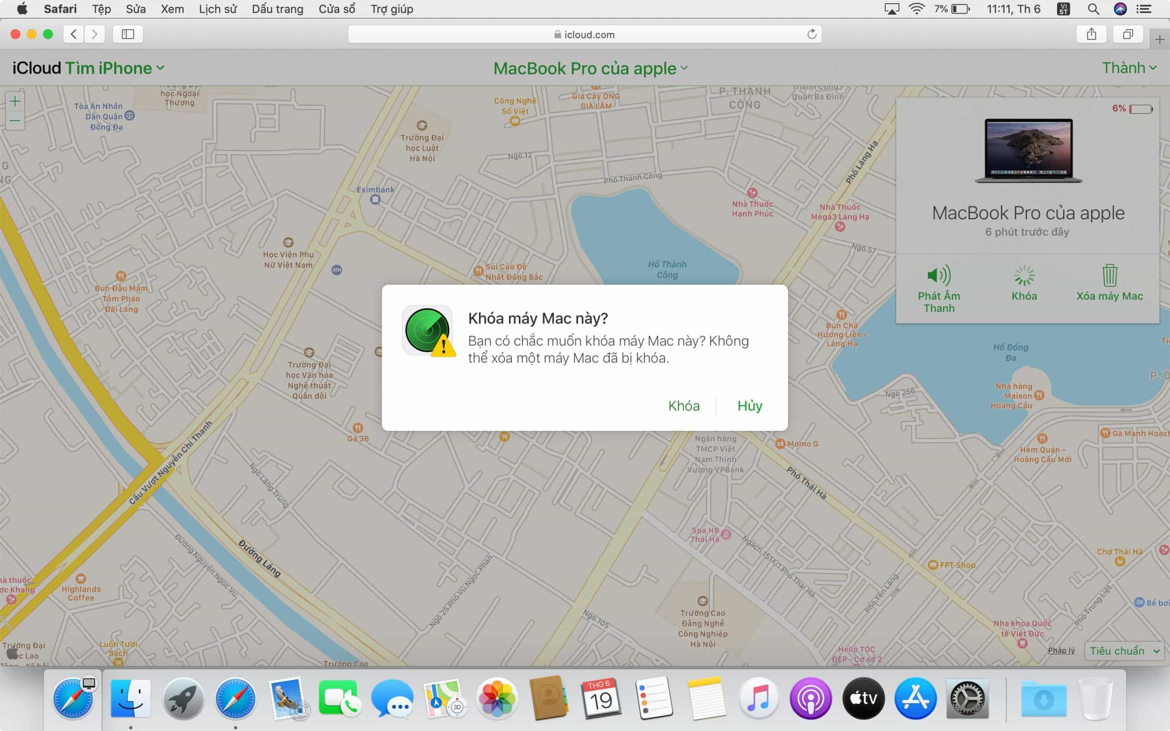Add a new Safari tab
The image size is (1170, 731).
click(x=1159, y=39)
